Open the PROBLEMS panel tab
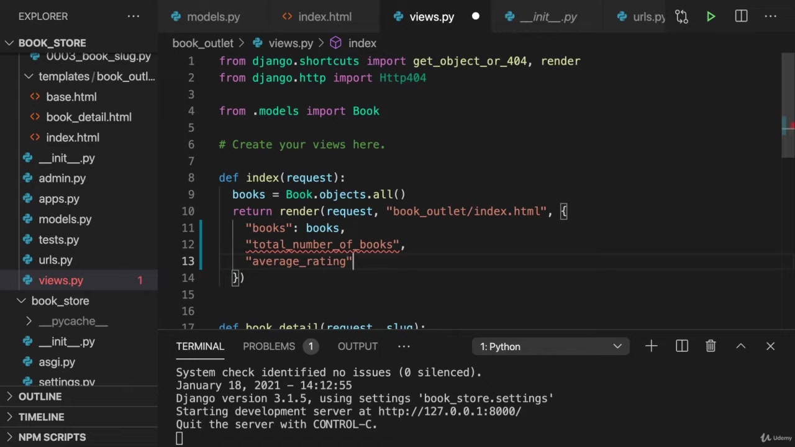This screenshot has width=795, height=447. [x=269, y=346]
